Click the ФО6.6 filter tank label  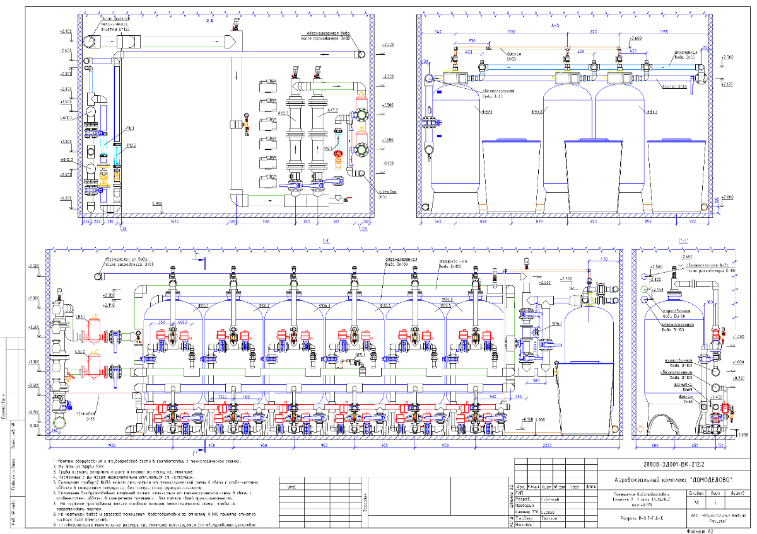pyautogui.click(x=447, y=299)
